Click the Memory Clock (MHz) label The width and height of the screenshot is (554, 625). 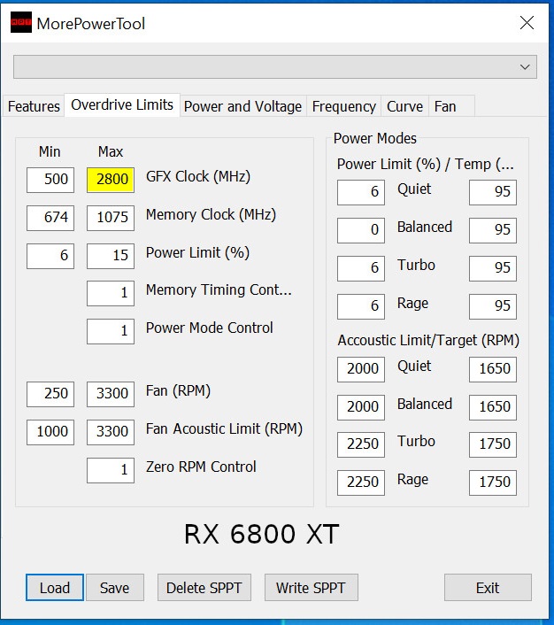click(211, 215)
